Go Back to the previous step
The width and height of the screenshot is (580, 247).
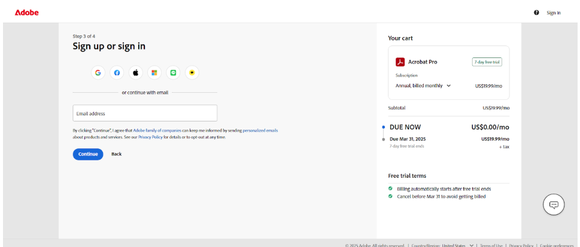(117, 154)
